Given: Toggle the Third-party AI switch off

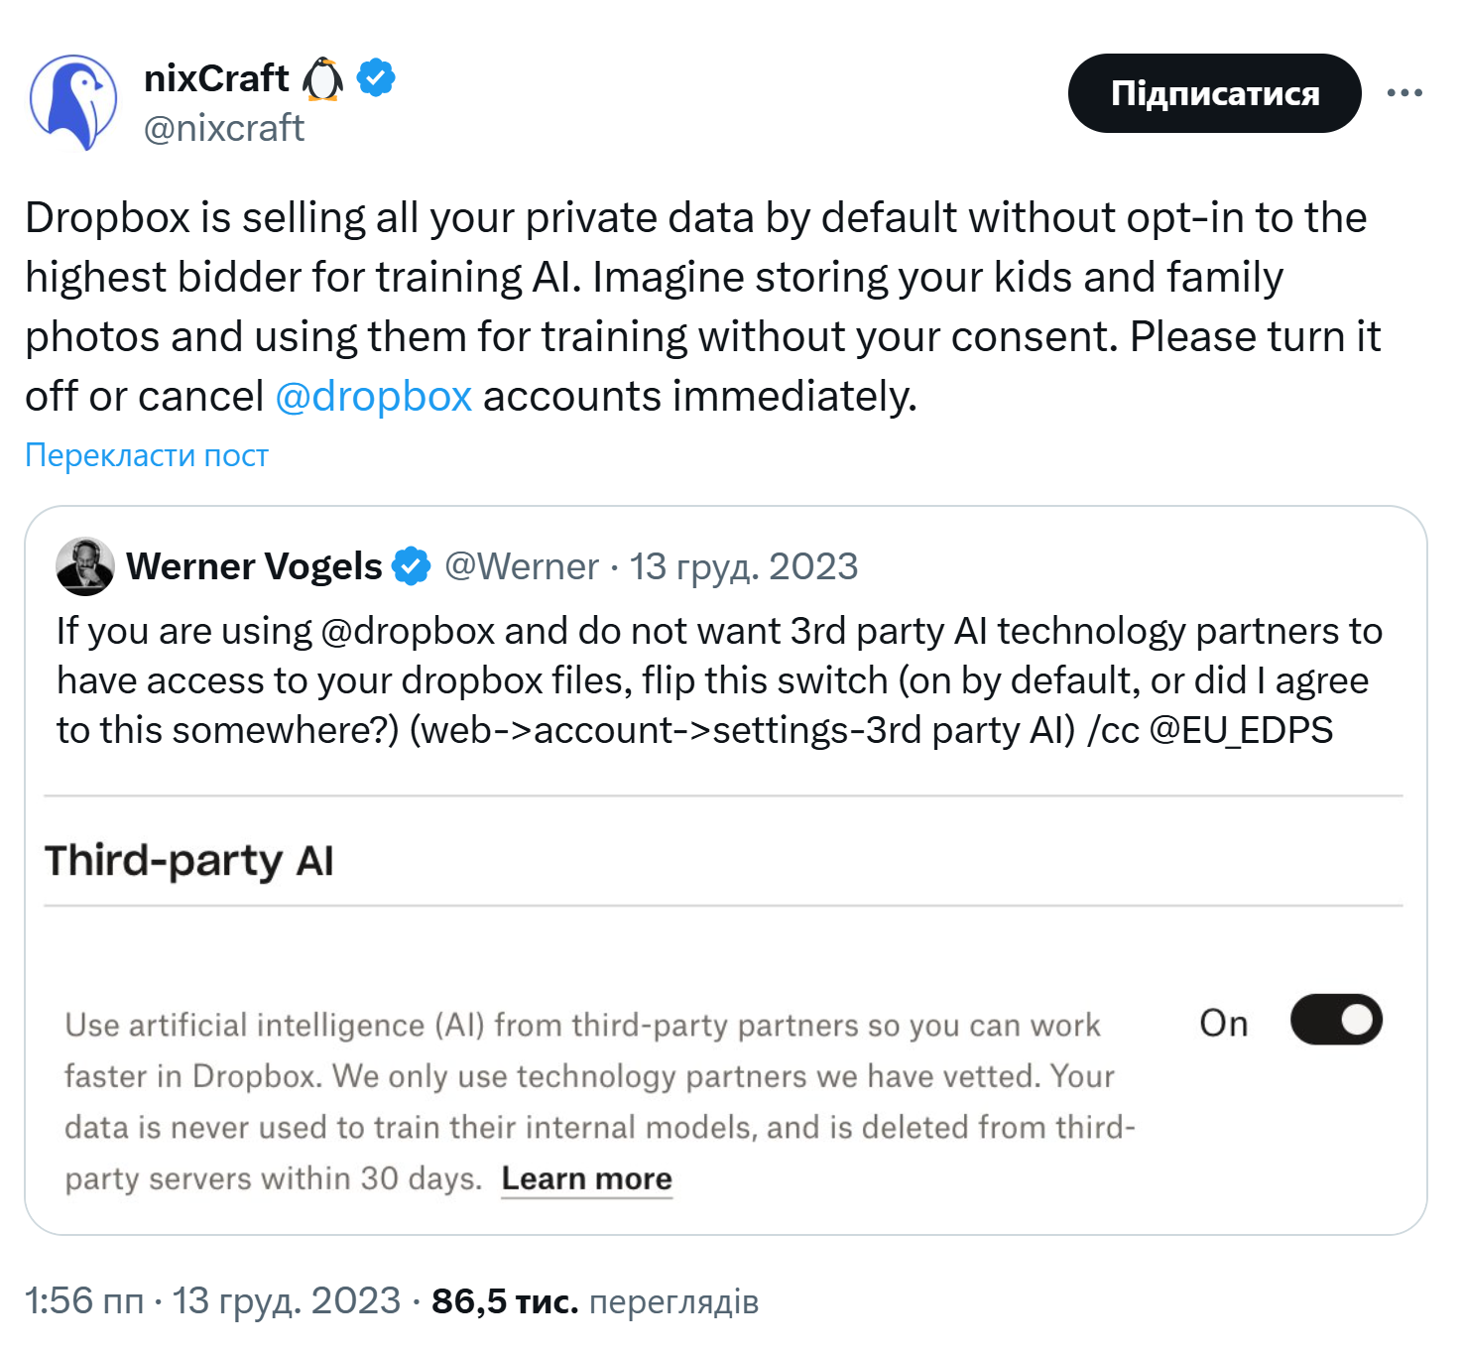Looking at the screenshot, I should [1336, 1020].
